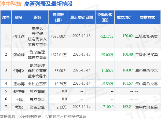Image resolution: width=161 pixels, height=119 pixels.
Task: Click 付国义's date 2025-10-14
Action: pyautogui.click(x=82, y=70)
